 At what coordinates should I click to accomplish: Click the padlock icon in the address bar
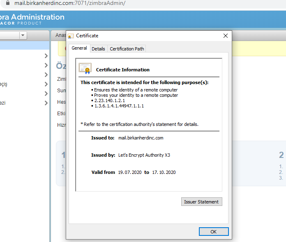8,3
